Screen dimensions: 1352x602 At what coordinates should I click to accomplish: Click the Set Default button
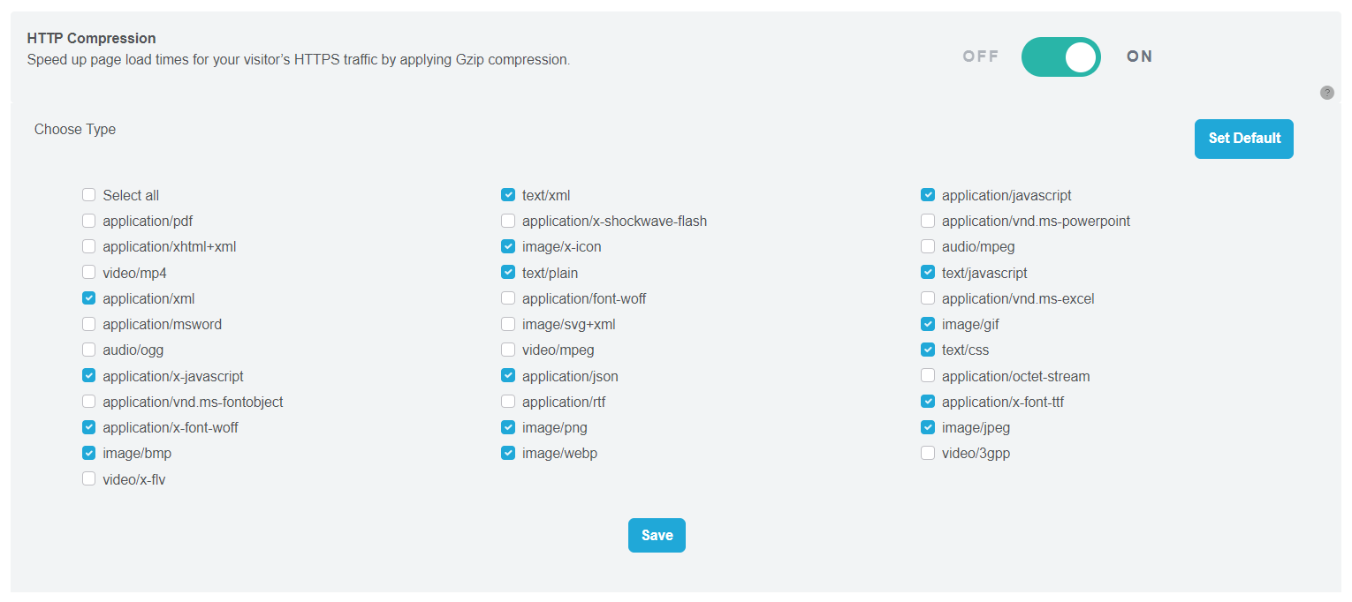tap(1243, 139)
